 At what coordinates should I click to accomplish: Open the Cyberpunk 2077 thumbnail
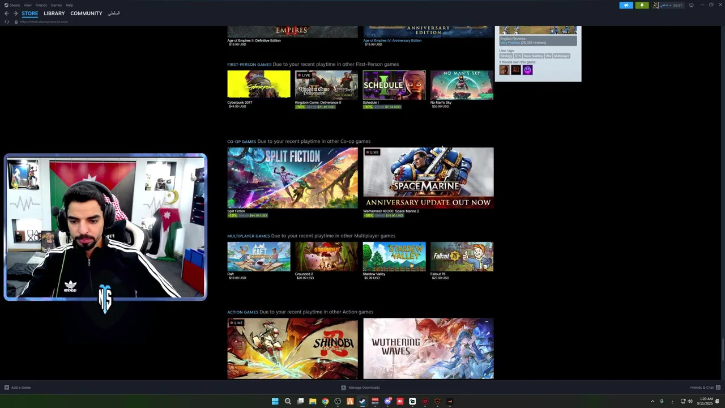(259, 84)
